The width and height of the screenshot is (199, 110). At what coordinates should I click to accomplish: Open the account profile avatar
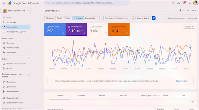pyautogui.click(x=196, y=3)
